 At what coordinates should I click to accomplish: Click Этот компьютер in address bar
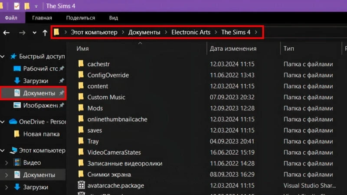94,32
